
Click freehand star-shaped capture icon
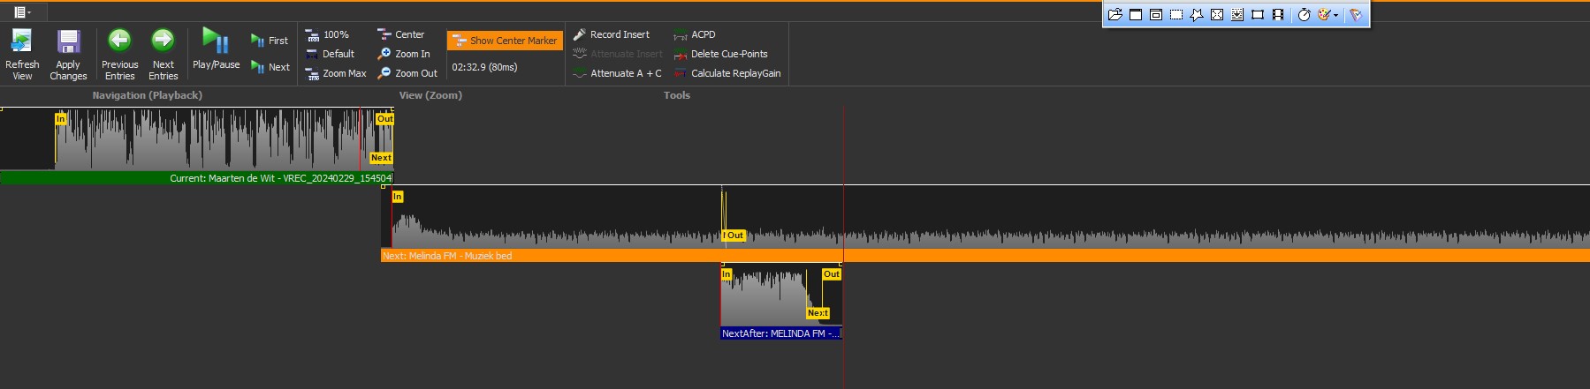pos(1197,14)
